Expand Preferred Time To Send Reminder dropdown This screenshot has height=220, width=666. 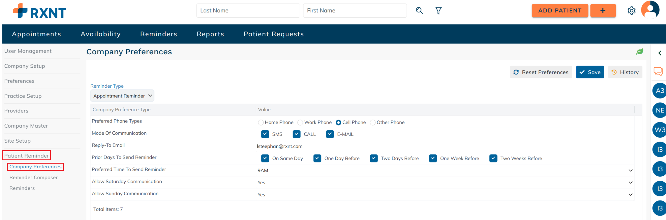(630, 170)
